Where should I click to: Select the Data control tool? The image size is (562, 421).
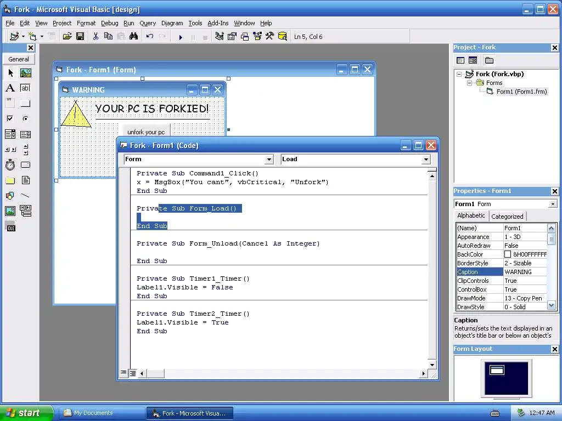pyautogui.click(x=25, y=211)
